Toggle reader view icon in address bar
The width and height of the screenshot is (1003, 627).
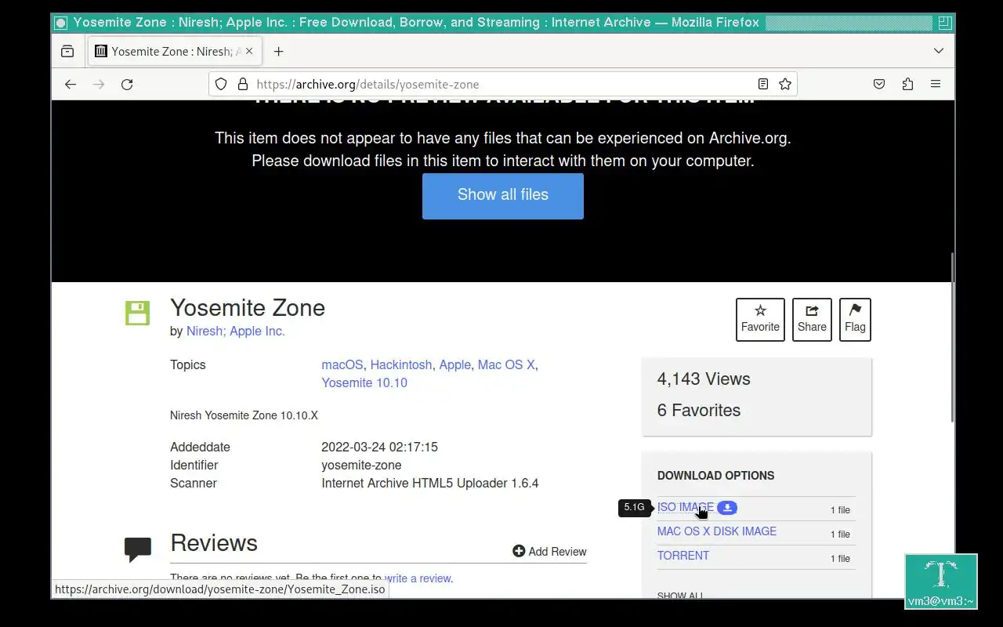pyautogui.click(x=762, y=84)
